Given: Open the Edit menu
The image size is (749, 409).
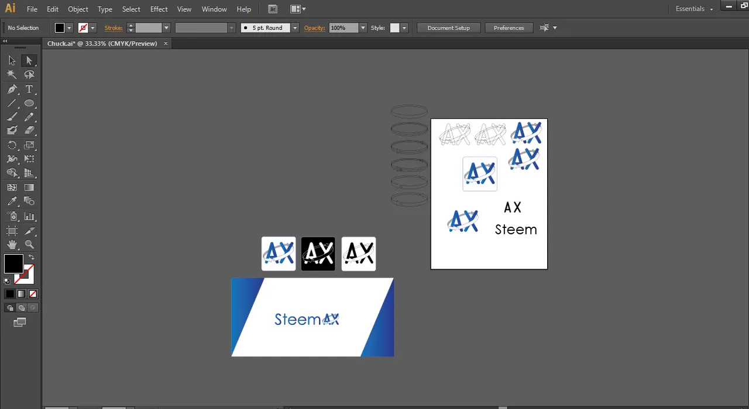Looking at the screenshot, I should coord(53,9).
